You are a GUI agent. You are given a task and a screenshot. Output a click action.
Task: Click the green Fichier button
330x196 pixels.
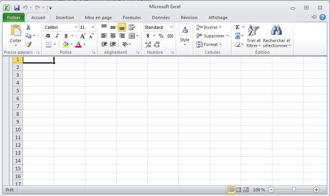[x=14, y=18]
